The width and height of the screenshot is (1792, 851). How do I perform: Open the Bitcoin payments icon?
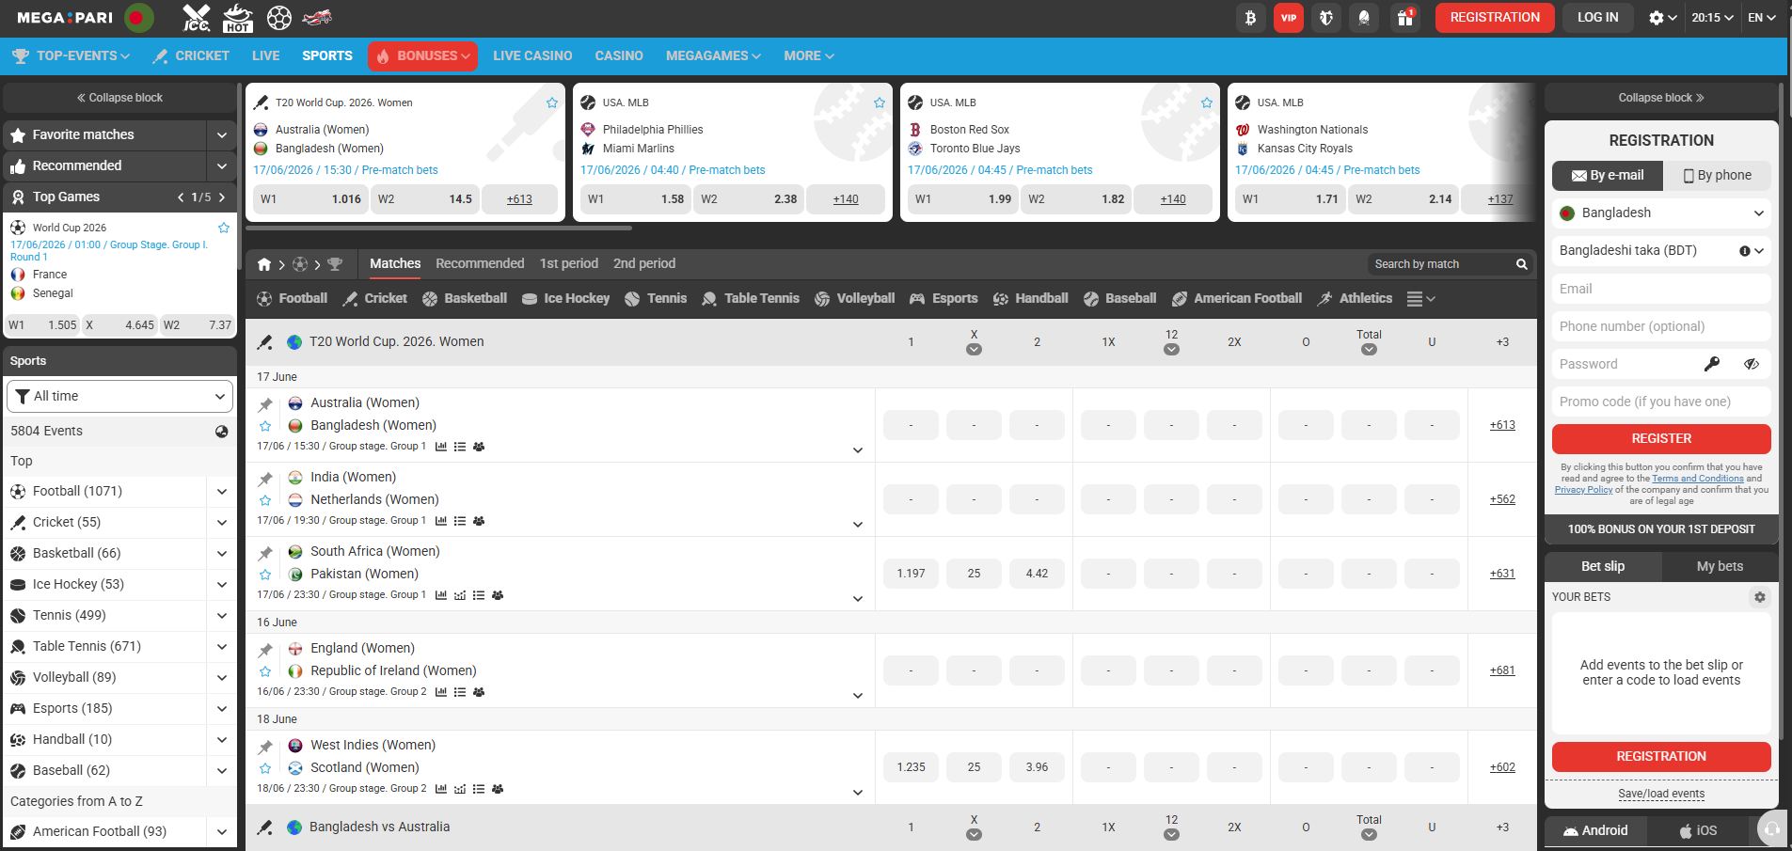coord(1250,18)
